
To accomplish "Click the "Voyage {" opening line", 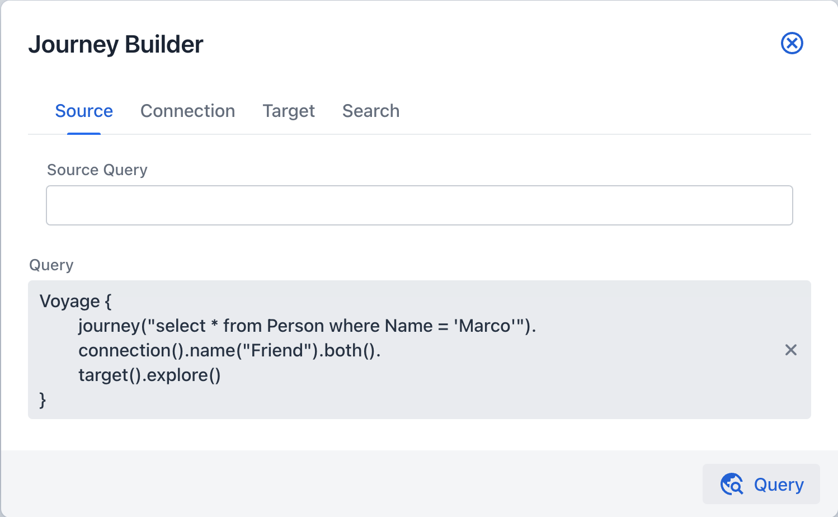I will click(x=76, y=301).
